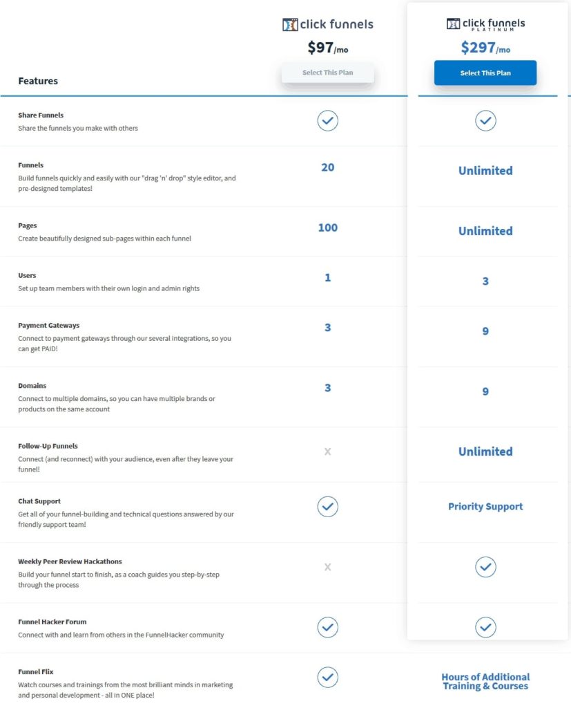Click Hours of Additional Training & Courses

[x=486, y=681]
